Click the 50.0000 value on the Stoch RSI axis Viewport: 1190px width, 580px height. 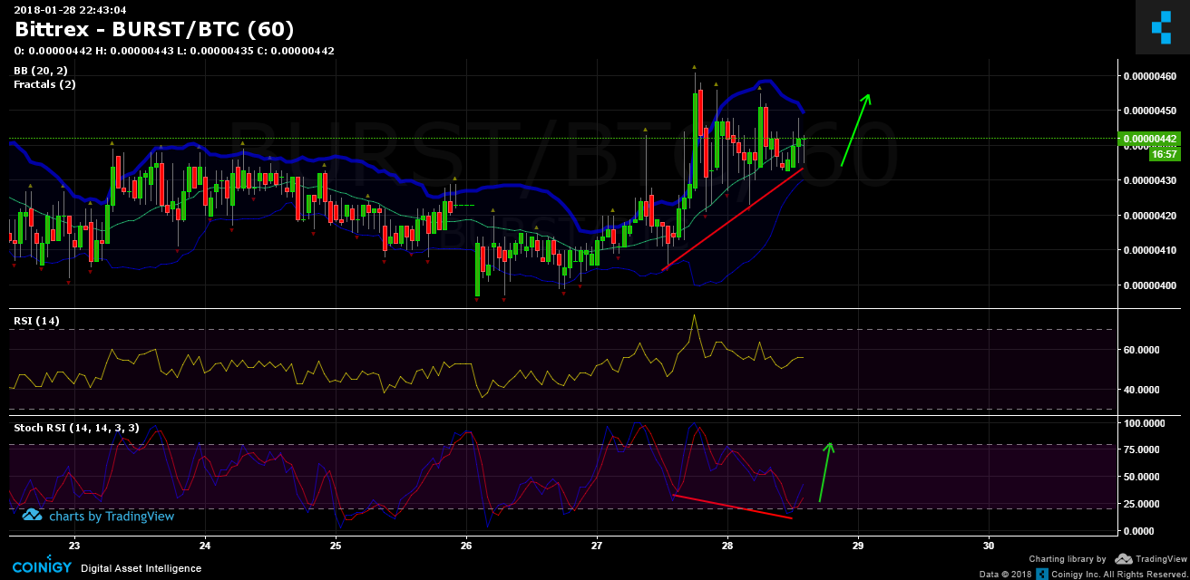1142,477
